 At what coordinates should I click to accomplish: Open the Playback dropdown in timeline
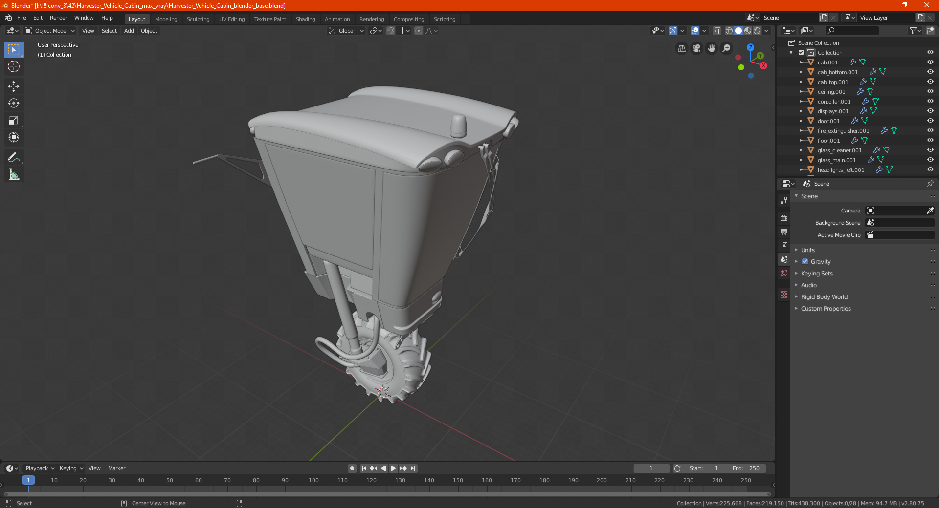pos(40,468)
